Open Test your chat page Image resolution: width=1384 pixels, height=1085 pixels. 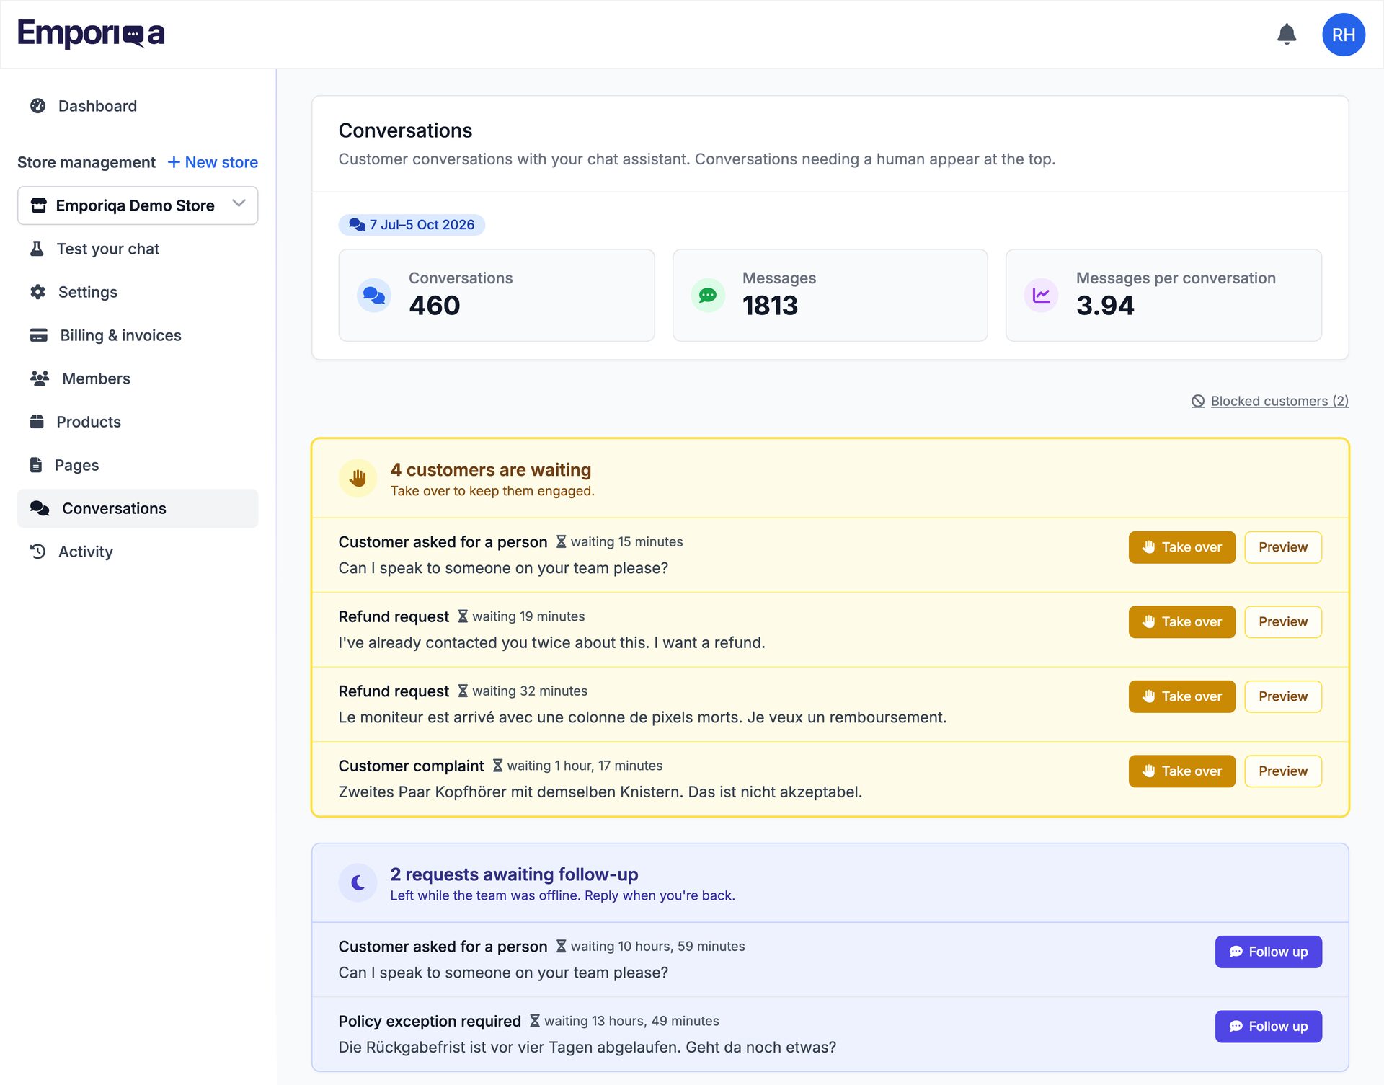coord(138,249)
